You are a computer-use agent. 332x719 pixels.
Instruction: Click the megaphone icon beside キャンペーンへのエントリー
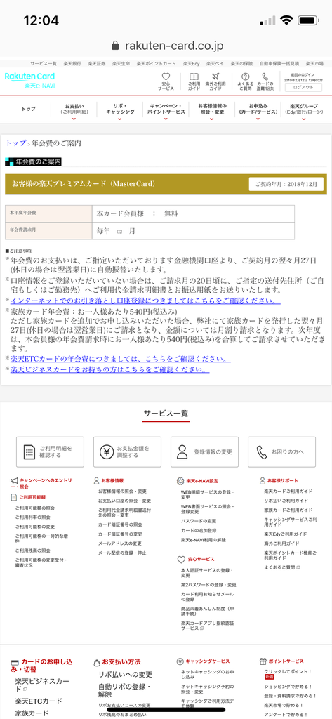point(14,480)
